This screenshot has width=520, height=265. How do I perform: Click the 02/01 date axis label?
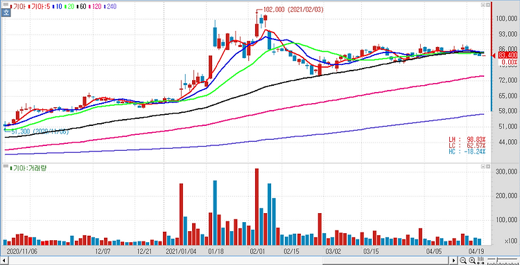(x=258, y=251)
